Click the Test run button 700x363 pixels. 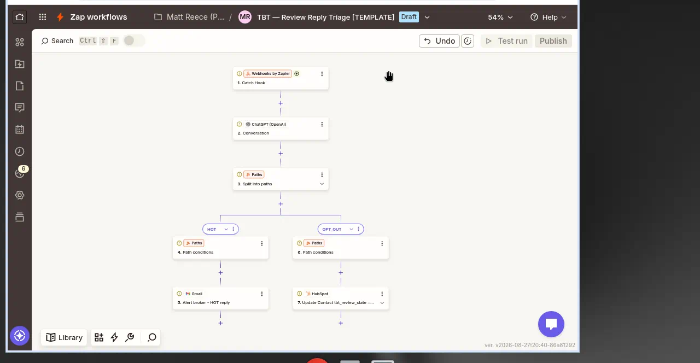tap(506, 41)
